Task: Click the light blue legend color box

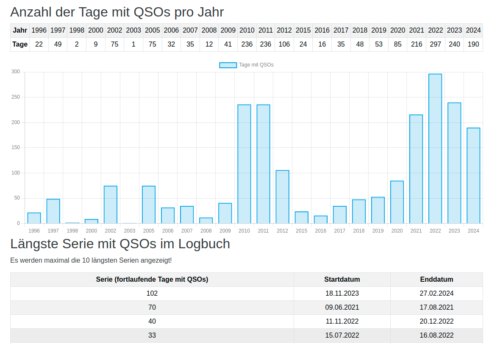Action: [x=228, y=65]
